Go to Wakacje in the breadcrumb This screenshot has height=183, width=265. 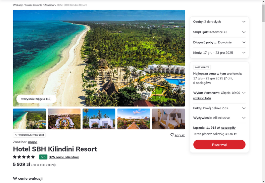click(x=18, y=5)
